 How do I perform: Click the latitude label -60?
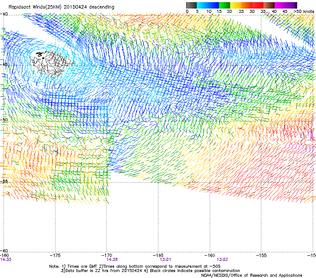click(x=4, y=251)
